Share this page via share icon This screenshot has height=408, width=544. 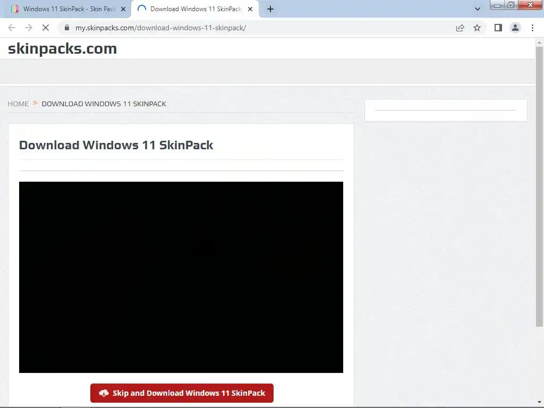click(460, 28)
